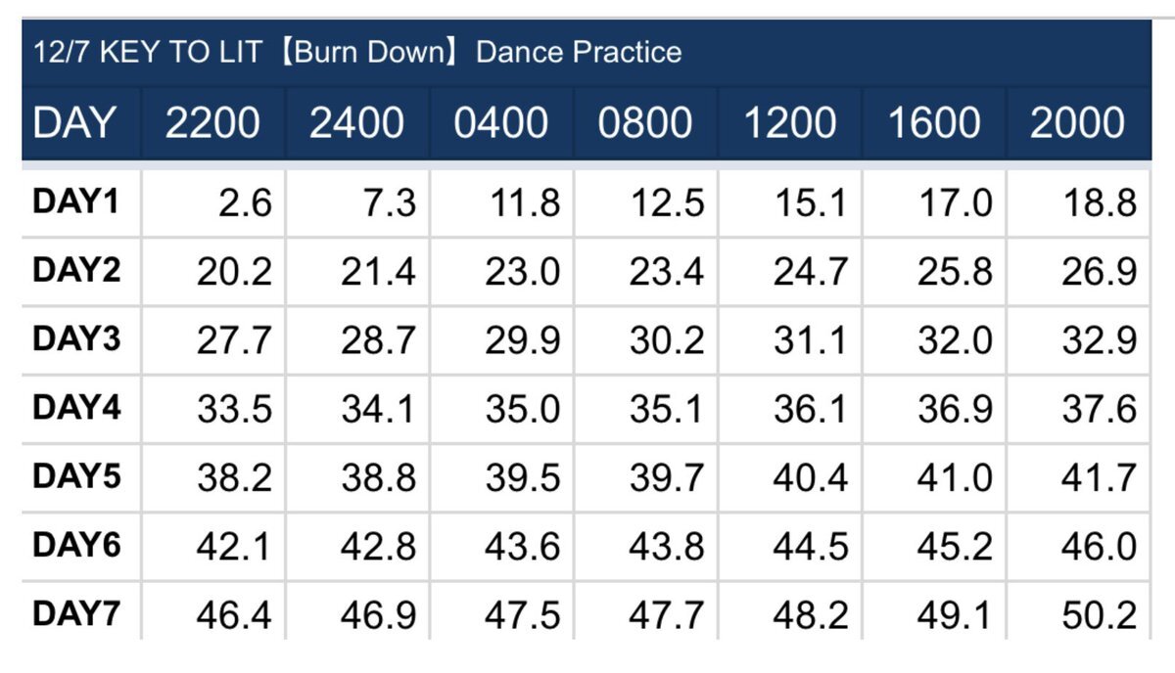Click the 1200 column header
This screenshot has width=1175, height=673.
click(x=790, y=123)
